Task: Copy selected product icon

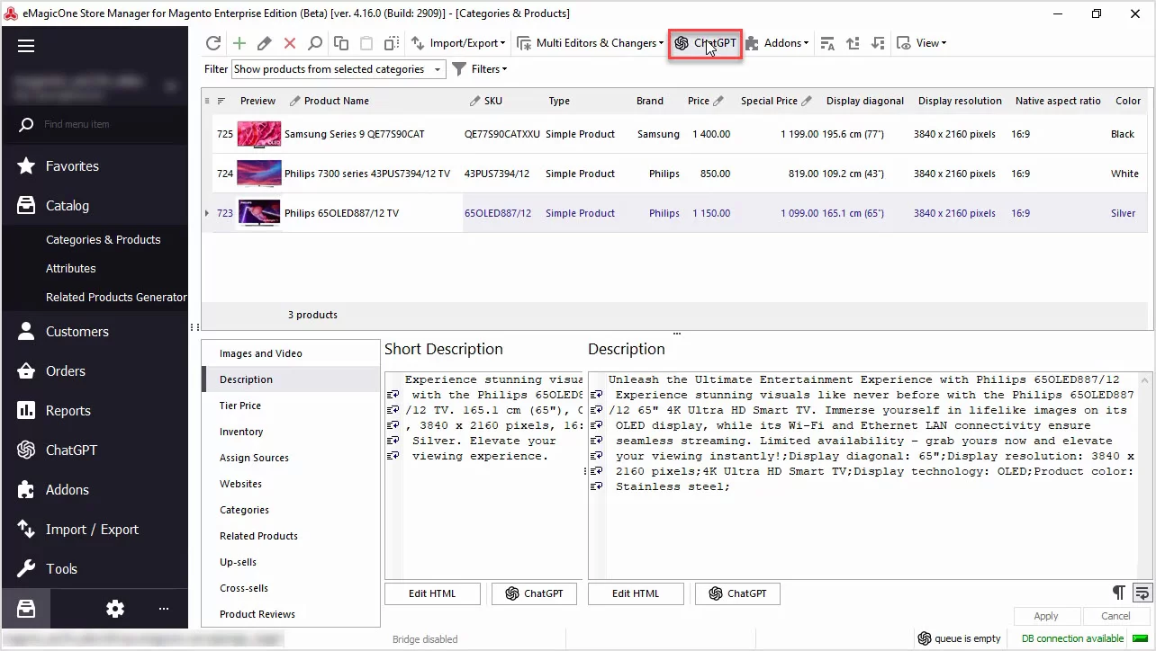Action: click(341, 43)
